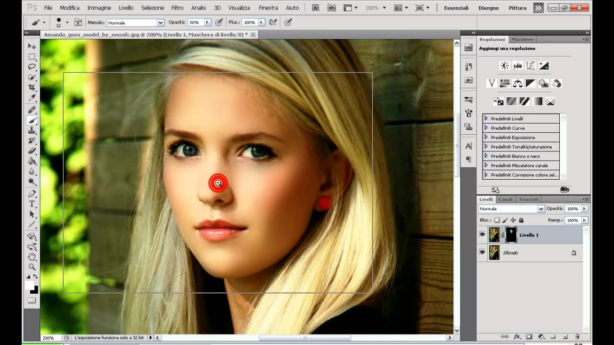Select the Zoom tool in toolbox
614x345 pixels.
32,267
